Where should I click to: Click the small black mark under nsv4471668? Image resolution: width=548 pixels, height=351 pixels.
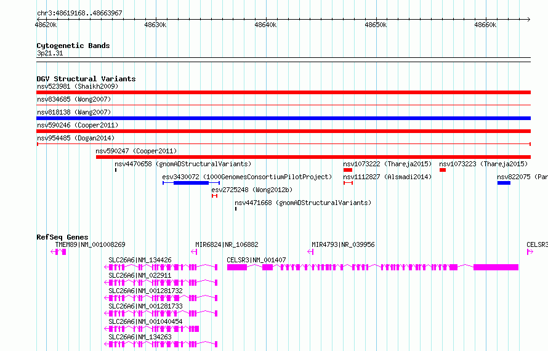tap(236, 209)
